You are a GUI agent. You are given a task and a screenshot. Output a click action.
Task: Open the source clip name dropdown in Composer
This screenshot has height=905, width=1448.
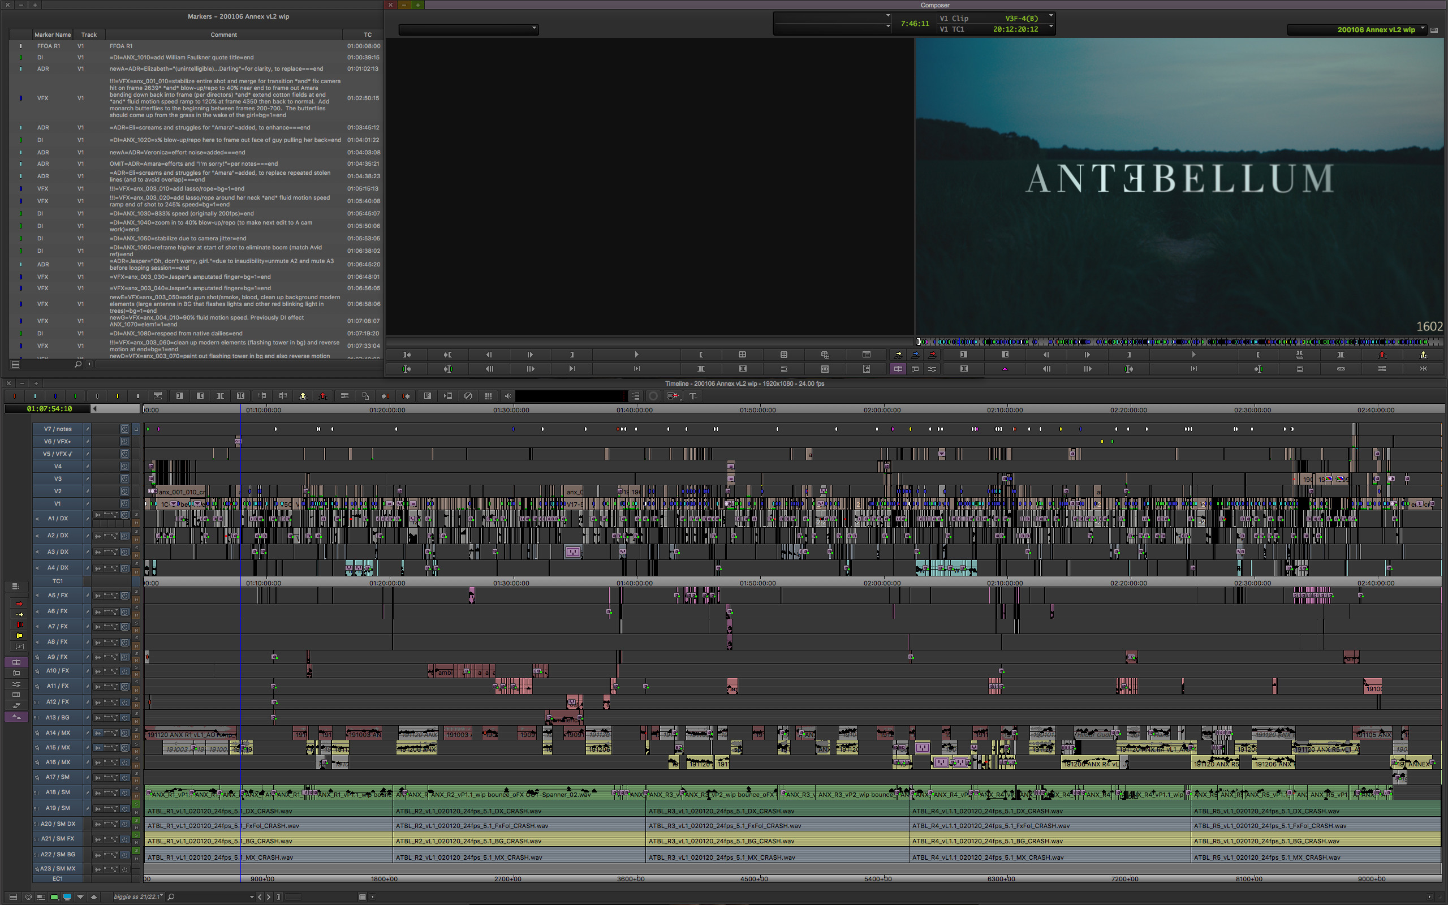click(x=468, y=29)
